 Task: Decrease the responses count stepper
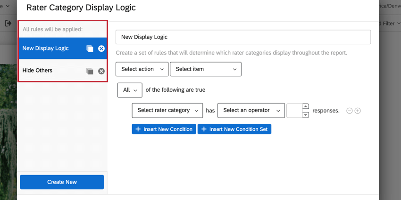tap(305, 114)
